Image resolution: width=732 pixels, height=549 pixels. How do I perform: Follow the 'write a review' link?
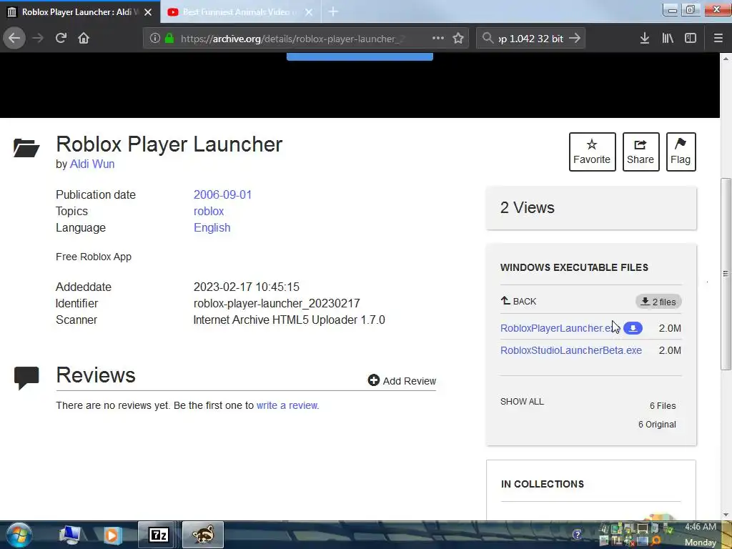coord(287,405)
